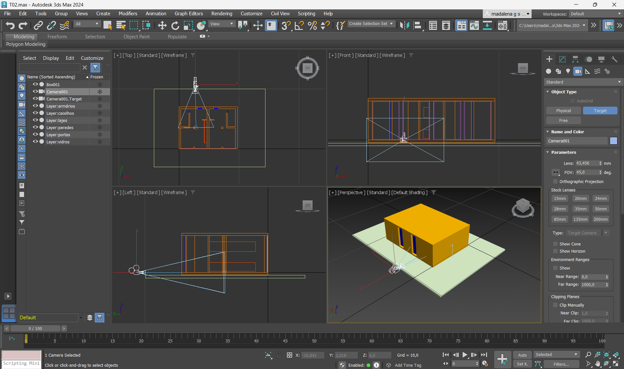624x369 pixels.
Task: Open the Rendering menu
Action: [222, 14]
